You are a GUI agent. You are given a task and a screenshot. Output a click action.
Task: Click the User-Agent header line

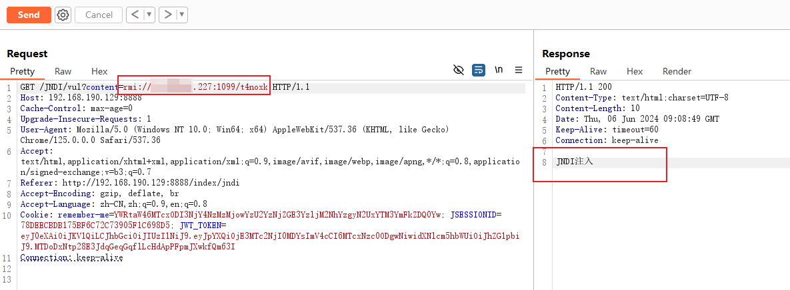pos(234,135)
